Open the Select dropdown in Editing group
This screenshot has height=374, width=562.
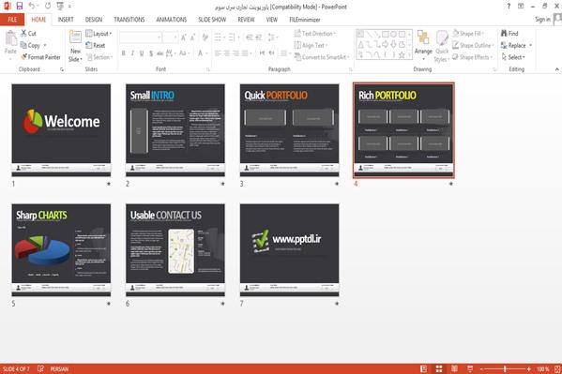(x=513, y=57)
